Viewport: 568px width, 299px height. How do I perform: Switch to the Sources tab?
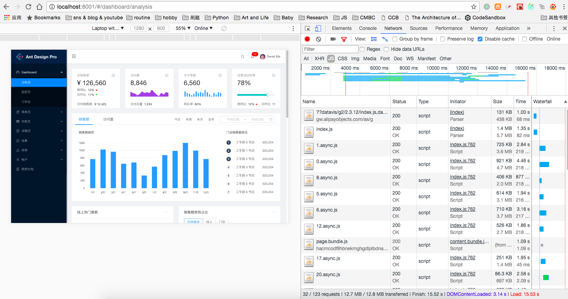pos(419,28)
